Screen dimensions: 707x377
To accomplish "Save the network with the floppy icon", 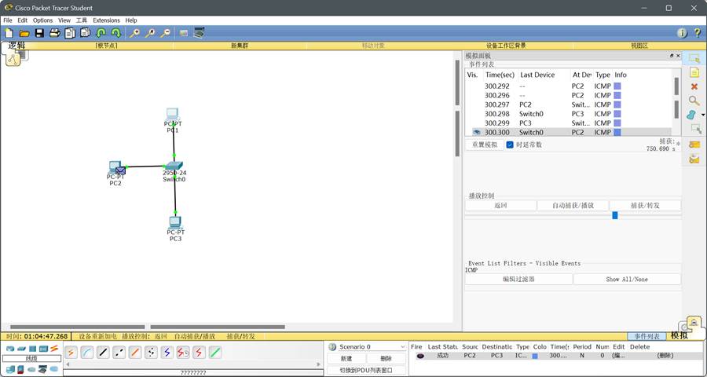I will click(x=39, y=33).
